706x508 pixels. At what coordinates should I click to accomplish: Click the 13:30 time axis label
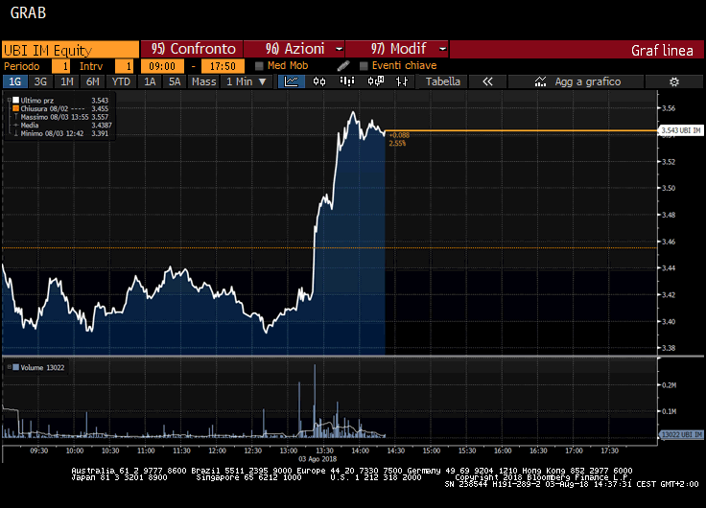(x=324, y=450)
